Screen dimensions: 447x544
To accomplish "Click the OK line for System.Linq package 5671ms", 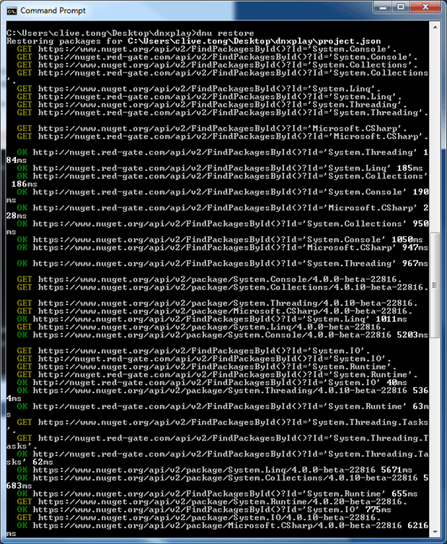I will coord(215,470).
